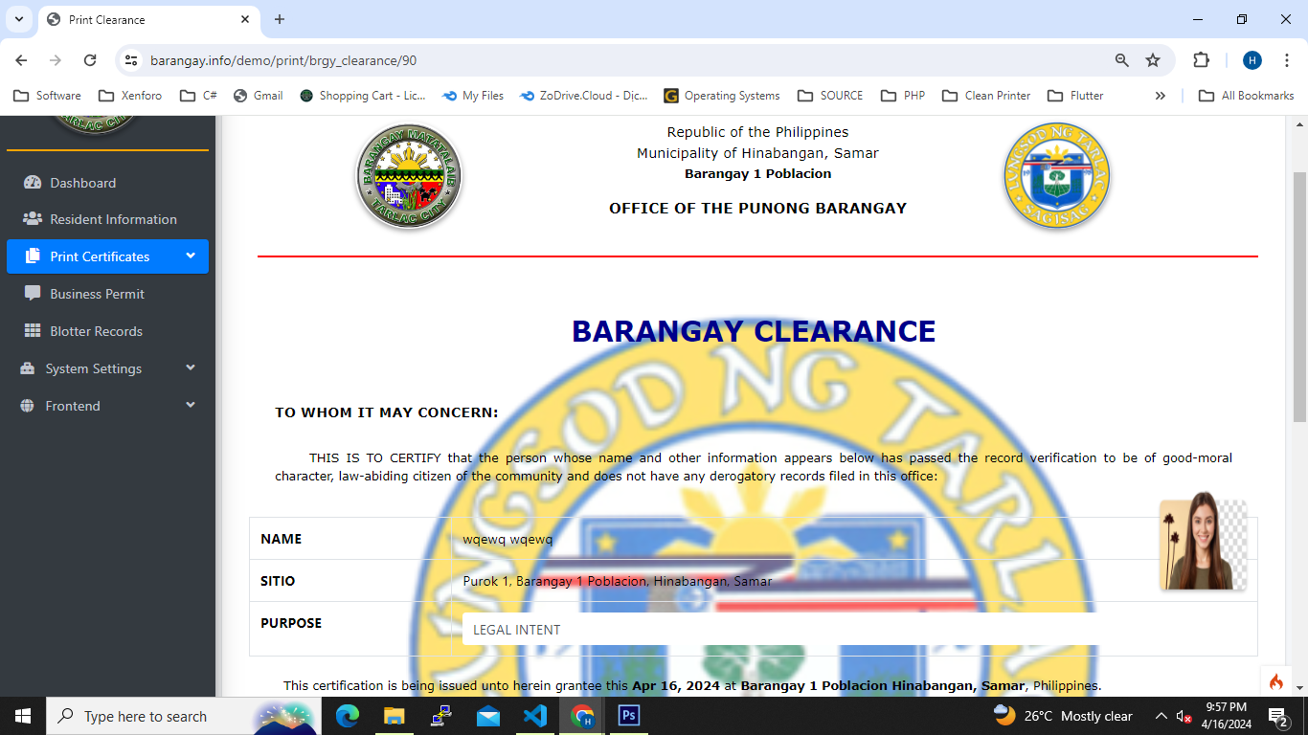
Task: Click the Resident Information people icon
Action: point(33,219)
